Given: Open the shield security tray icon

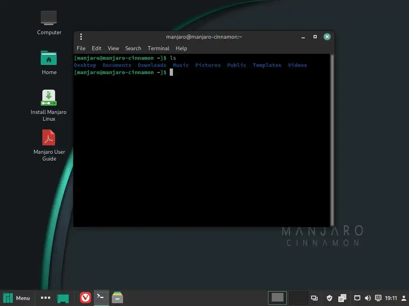Looking at the screenshot, I should click(330, 298).
